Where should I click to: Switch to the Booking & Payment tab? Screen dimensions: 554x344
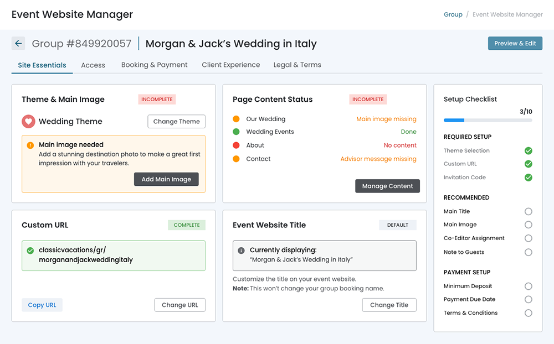154,65
